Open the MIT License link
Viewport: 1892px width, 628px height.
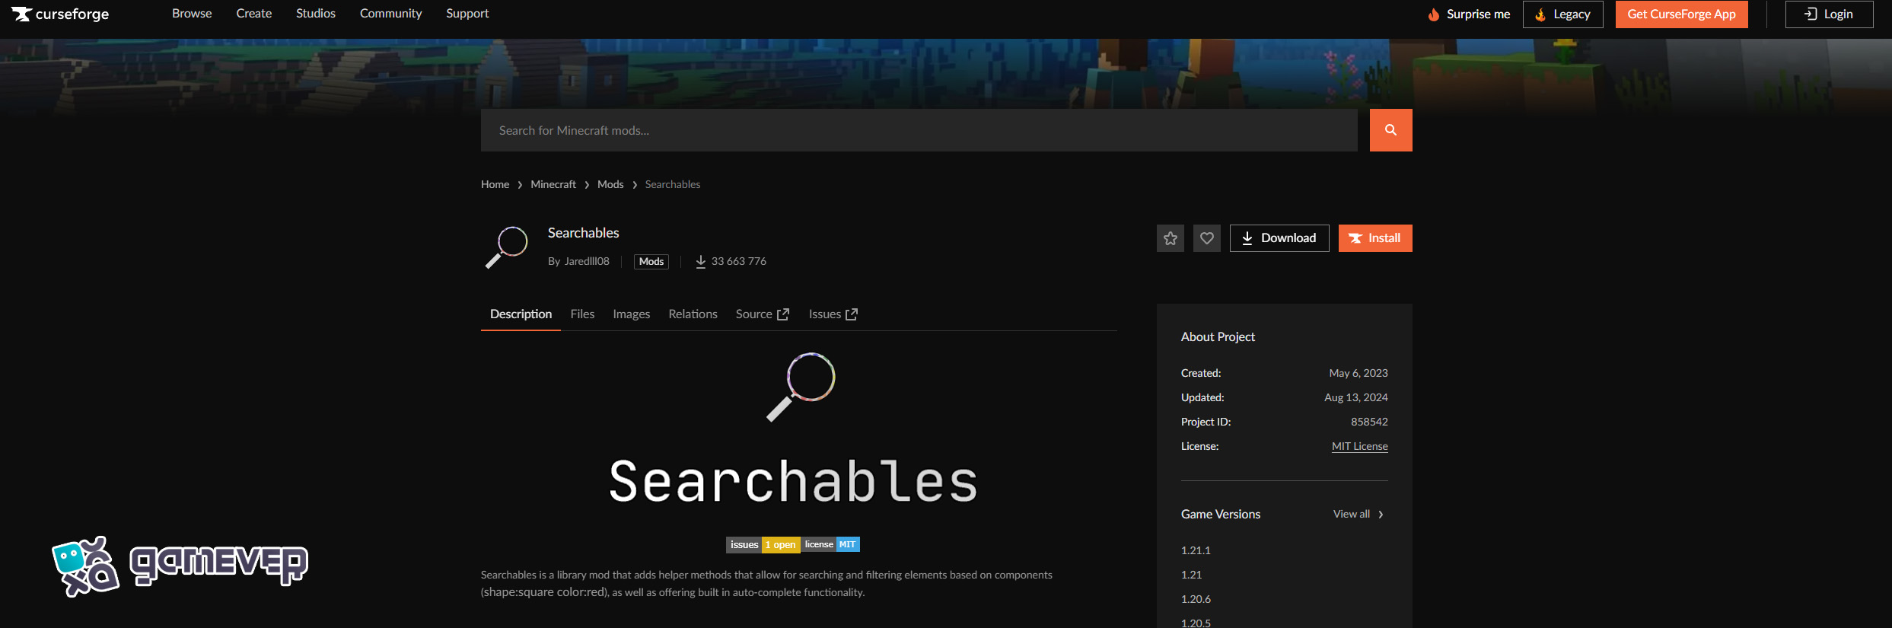point(1359,446)
